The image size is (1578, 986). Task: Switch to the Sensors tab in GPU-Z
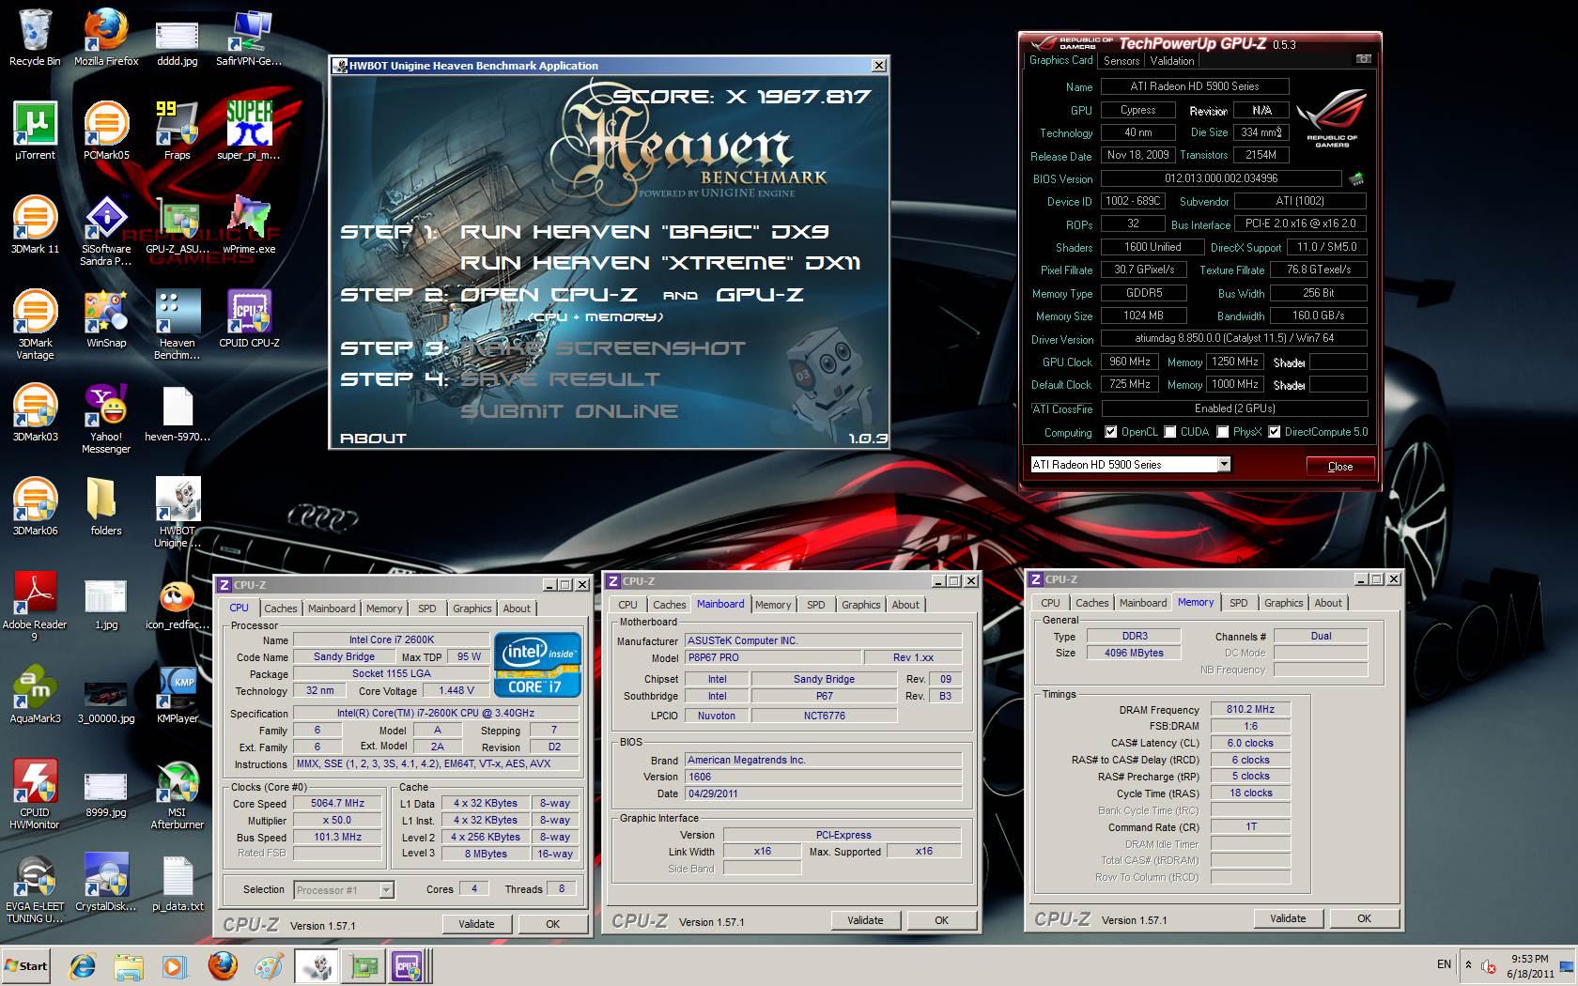point(1122,61)
